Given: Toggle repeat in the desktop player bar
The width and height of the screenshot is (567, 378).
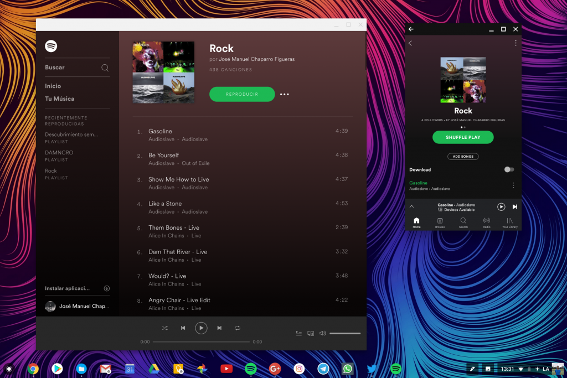Looking at the screenshot, I should point(237,328).
